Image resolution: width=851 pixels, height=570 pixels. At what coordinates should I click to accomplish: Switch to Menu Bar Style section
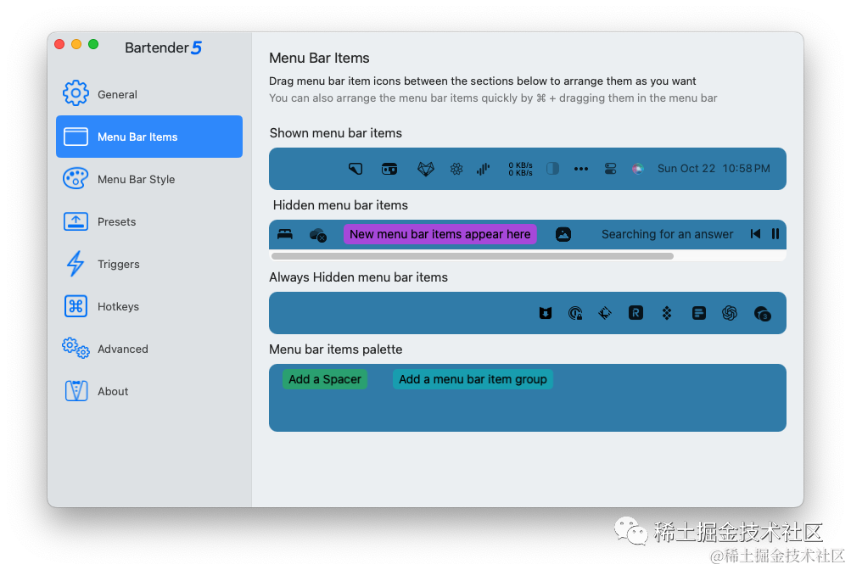pyautogui.click(x=136, y=179)
